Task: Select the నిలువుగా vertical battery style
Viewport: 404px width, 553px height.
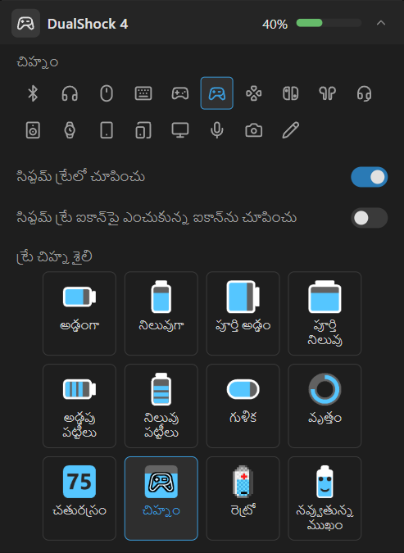Action: (161, 313)
